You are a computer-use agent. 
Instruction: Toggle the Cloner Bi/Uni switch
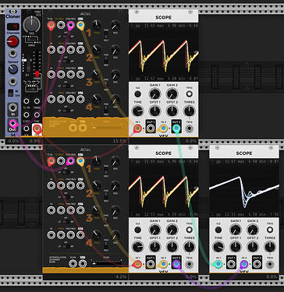11,93
